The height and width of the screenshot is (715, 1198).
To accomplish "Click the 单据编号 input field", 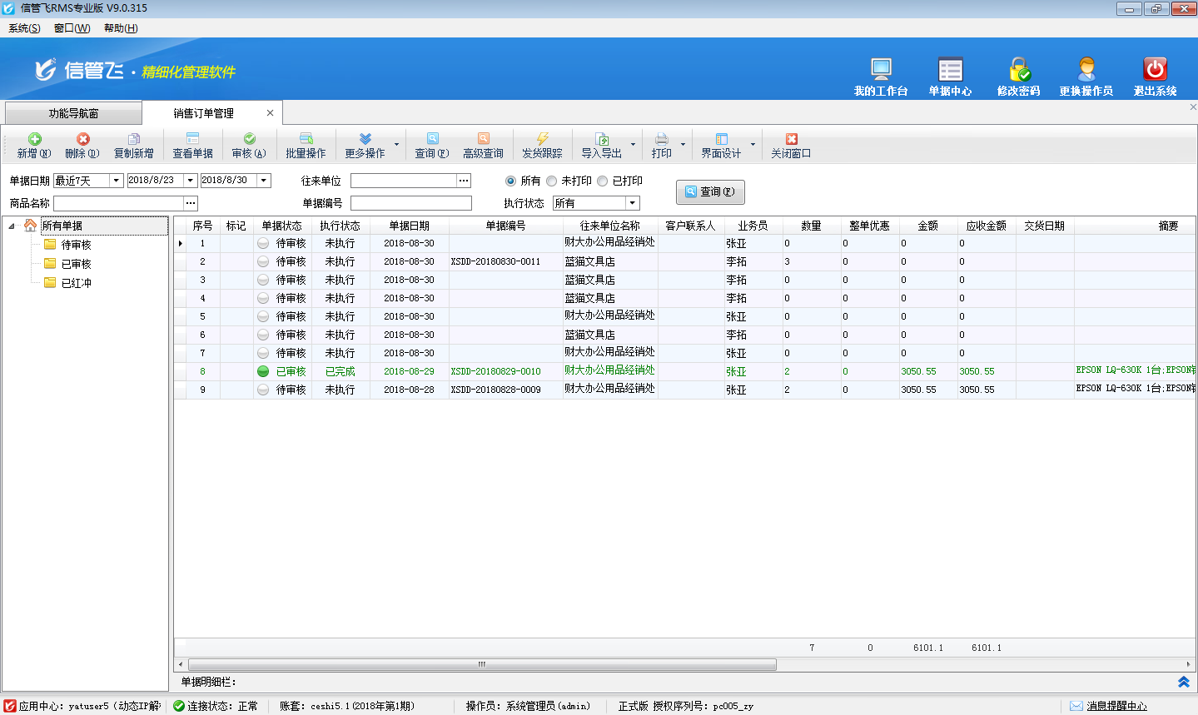I will coord(410,203).
